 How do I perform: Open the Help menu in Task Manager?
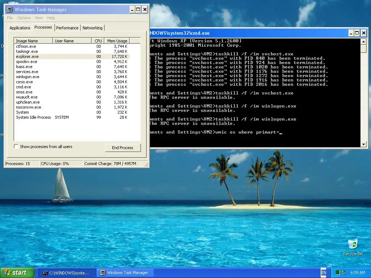tap(51, 18)
